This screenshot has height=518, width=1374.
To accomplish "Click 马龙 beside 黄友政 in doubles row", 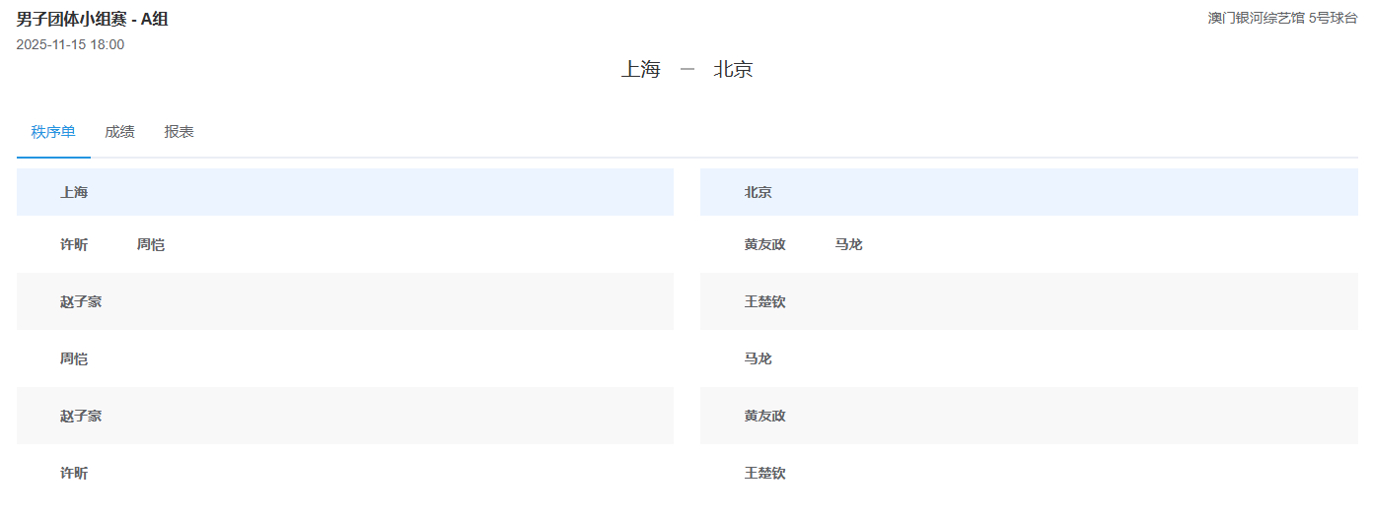I will click(x=848, y=244).
